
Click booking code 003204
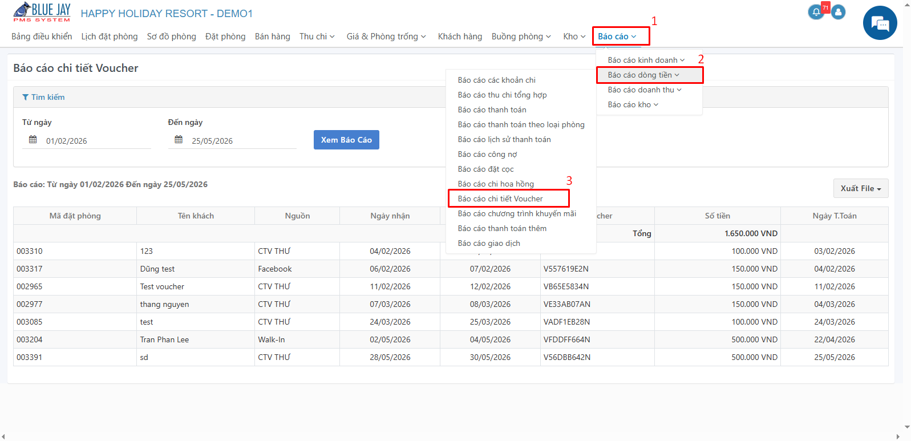pyautogui.click(x=30, y=339)
